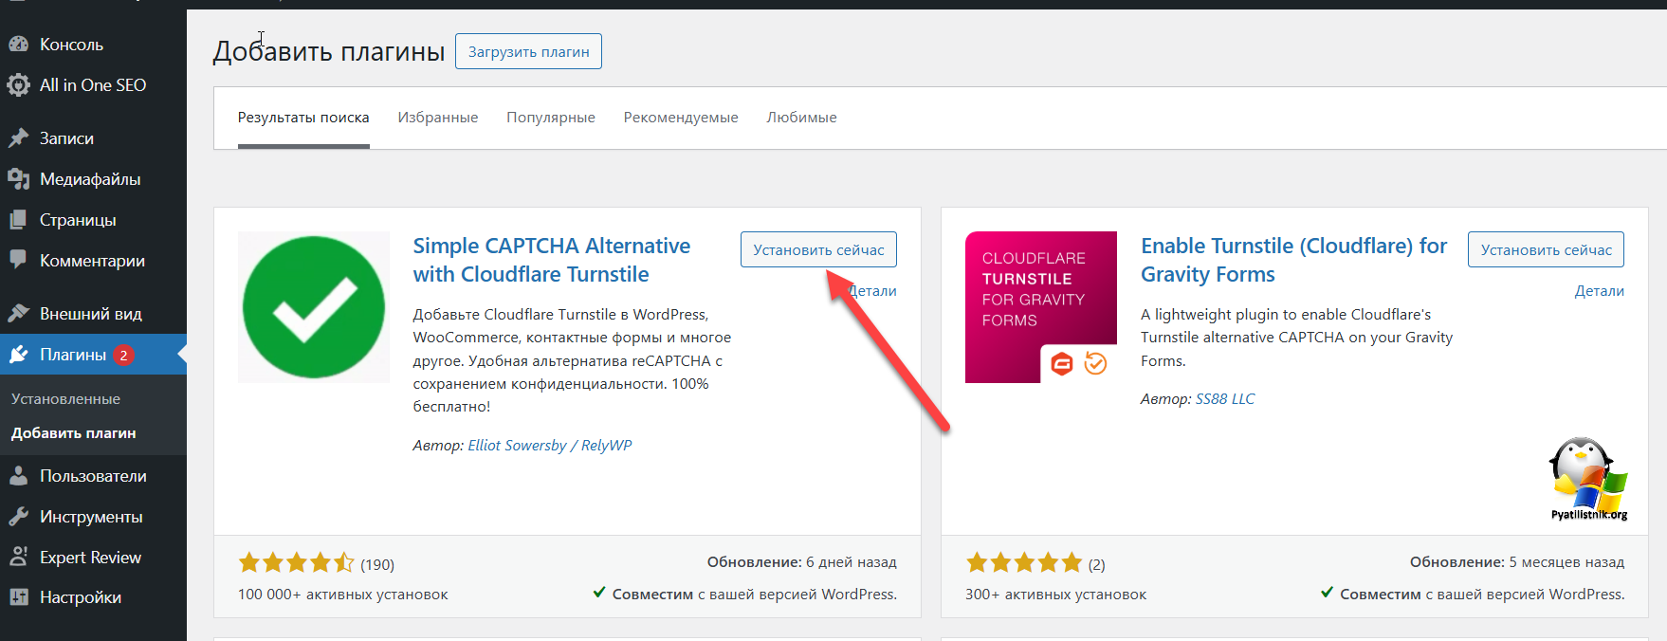The height and width of the screenshot is (641, 1667).
Task: Open Детали for Gravity Forms plugin
Action: [1599, 291]
